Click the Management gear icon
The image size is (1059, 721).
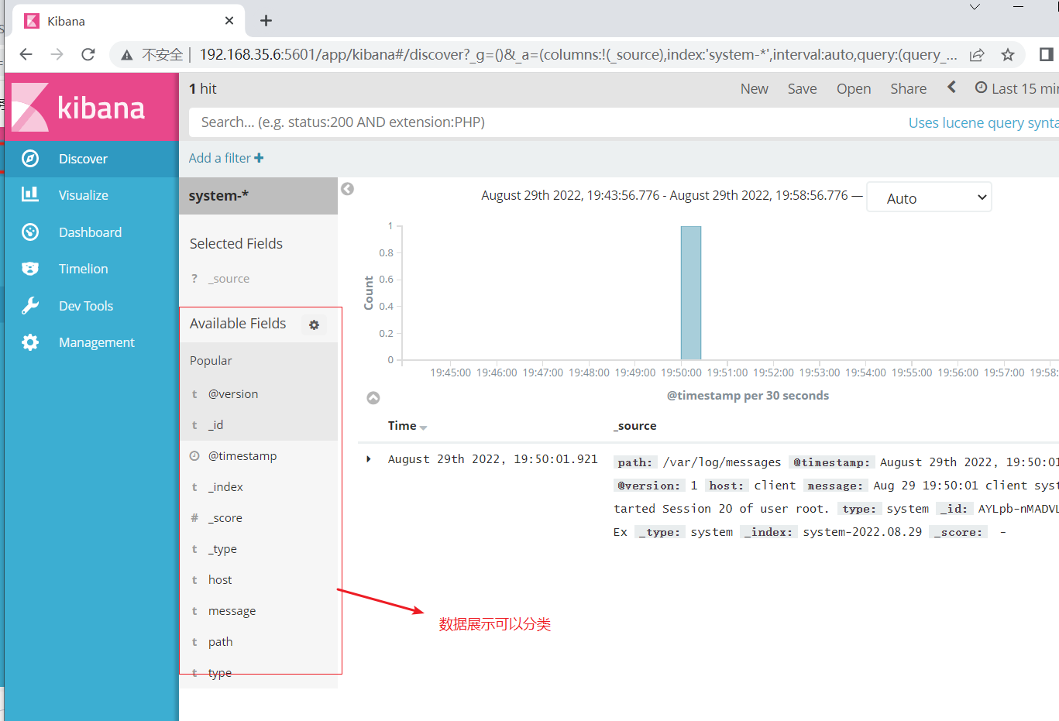(x=30, y=342)
